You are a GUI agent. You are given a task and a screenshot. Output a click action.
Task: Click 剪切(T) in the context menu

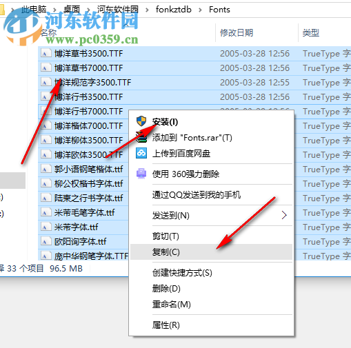166,236
